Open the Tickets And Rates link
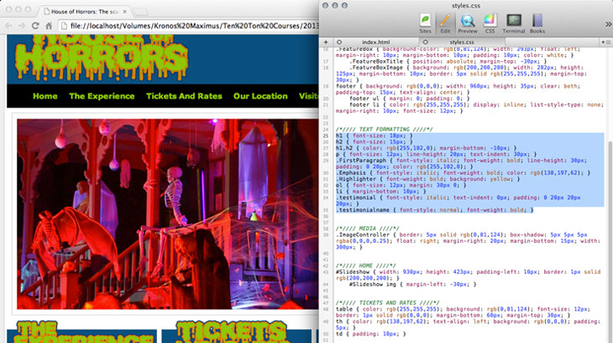This screenshot has height=343, width=613. [184, 97]
